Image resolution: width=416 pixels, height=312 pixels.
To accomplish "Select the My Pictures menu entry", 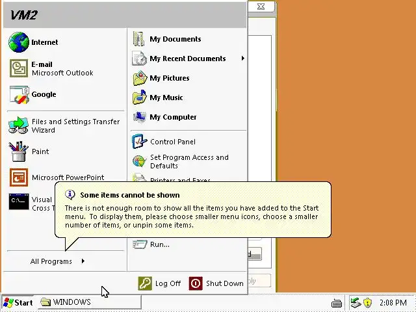I will point(187,78).
